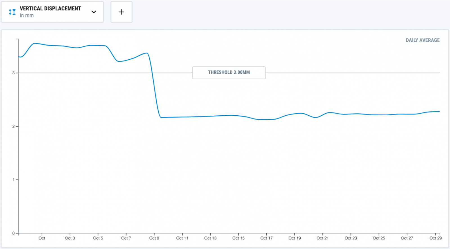
Task: Select the Oct 3 date label
Action: tap(70, 238)
